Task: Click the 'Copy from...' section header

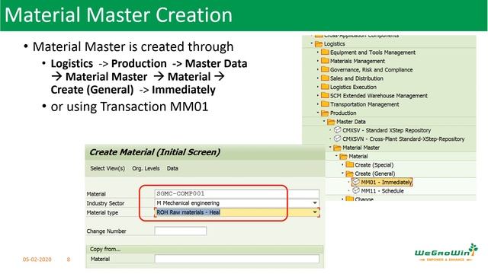Action: coord(105,249)
